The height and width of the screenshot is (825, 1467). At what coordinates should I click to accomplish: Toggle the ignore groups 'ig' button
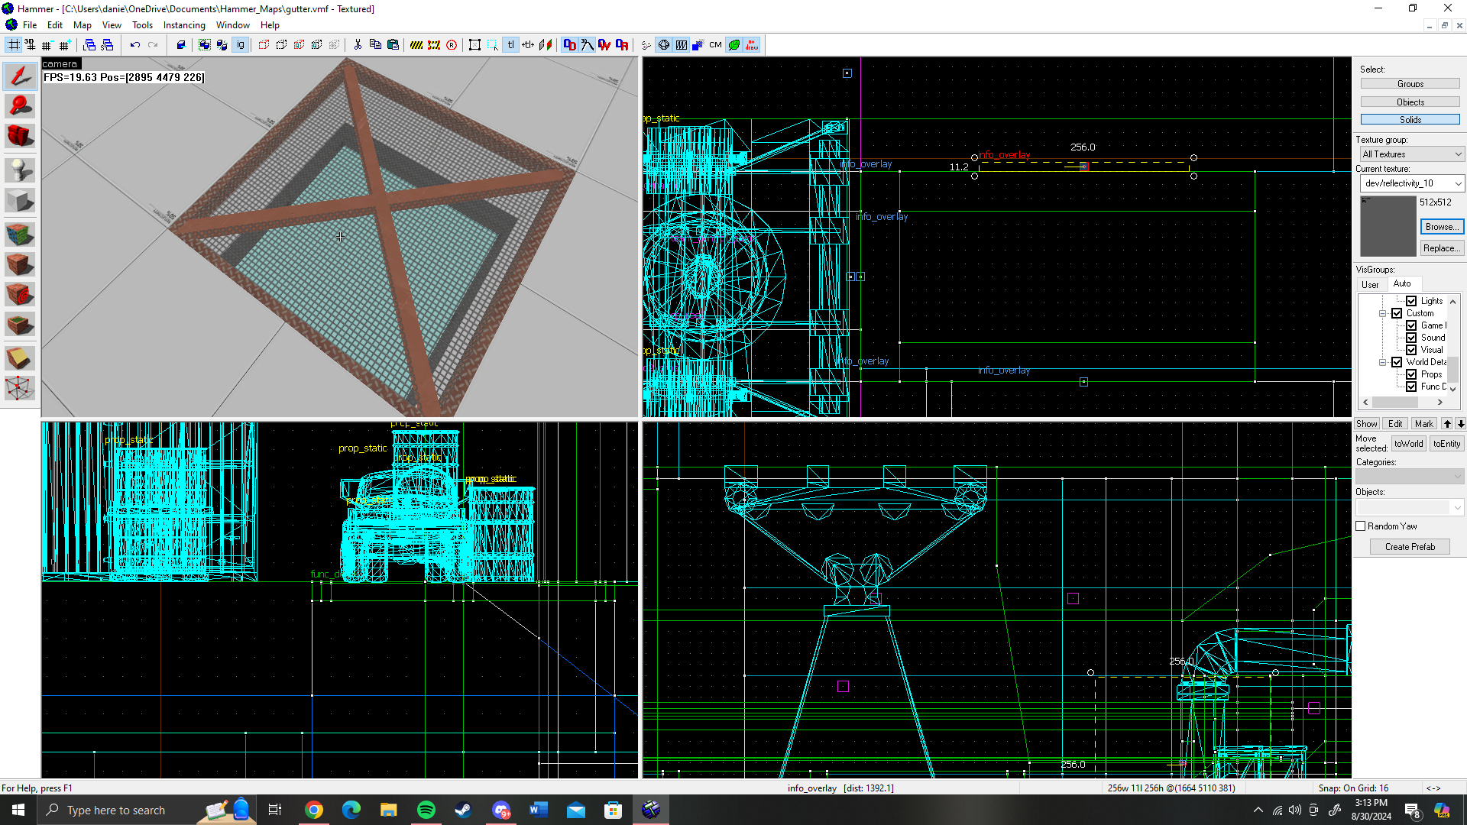(x=241, y=45)
